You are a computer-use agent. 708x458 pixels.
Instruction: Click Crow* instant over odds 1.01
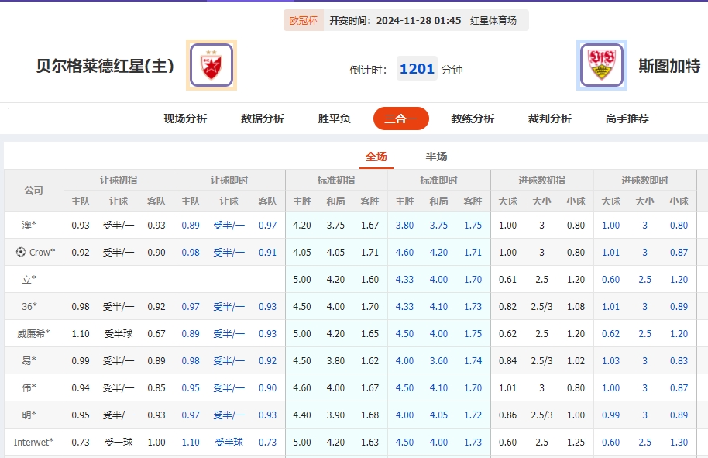[x=611, y=251]
